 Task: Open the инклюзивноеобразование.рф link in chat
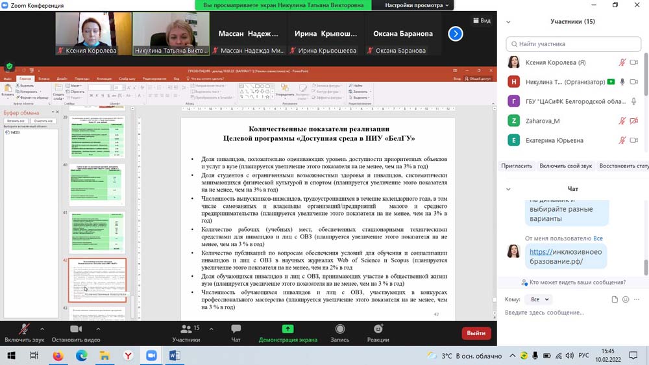565,257
